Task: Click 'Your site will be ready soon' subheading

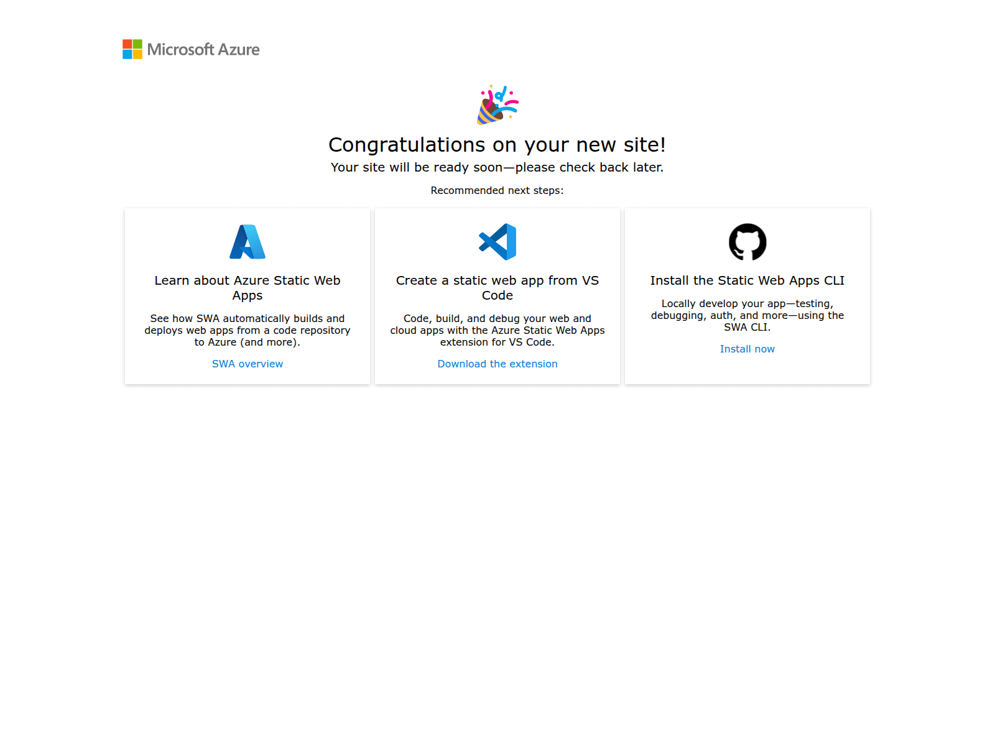Action: click(x=497, y=167)
